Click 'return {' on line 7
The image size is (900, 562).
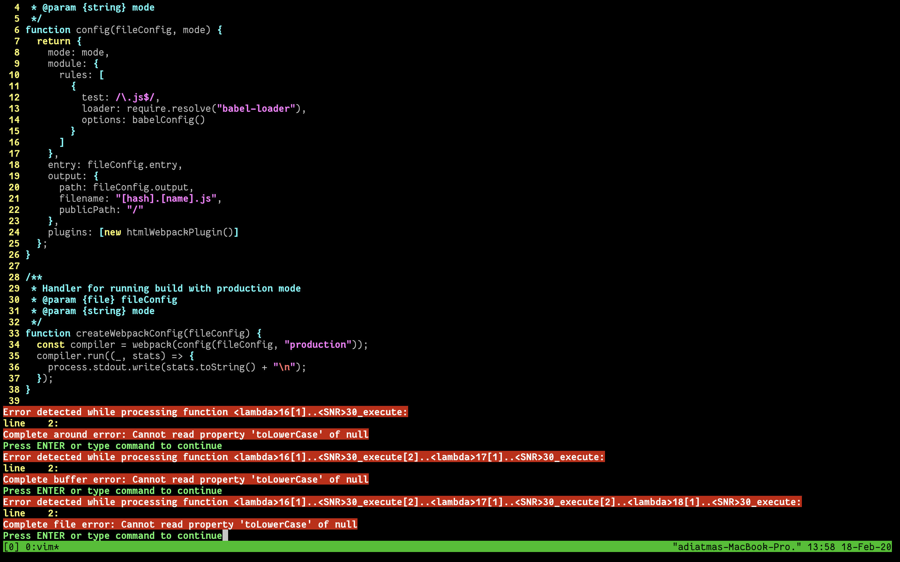pos(59,41)
